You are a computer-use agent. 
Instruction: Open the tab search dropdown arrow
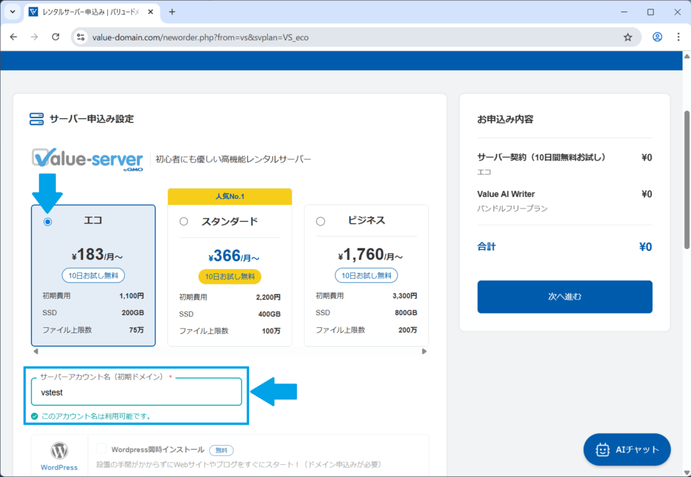click(x=12, y=12)
